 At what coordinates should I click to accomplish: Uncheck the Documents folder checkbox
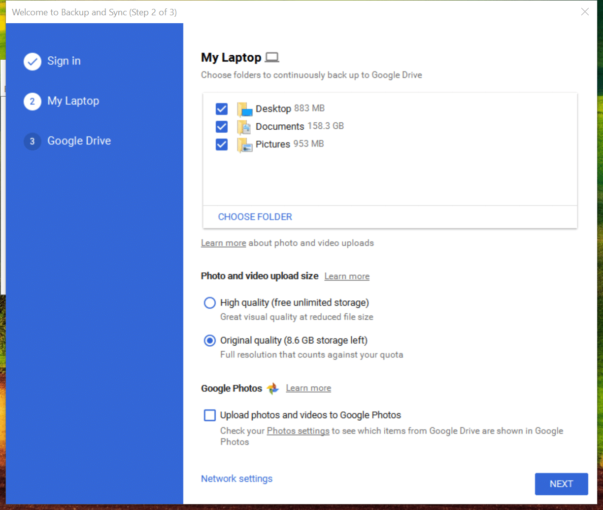(x=222, y=127)
